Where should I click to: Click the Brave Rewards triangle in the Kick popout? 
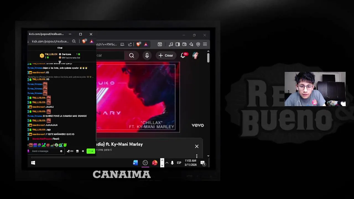[92, 41]
